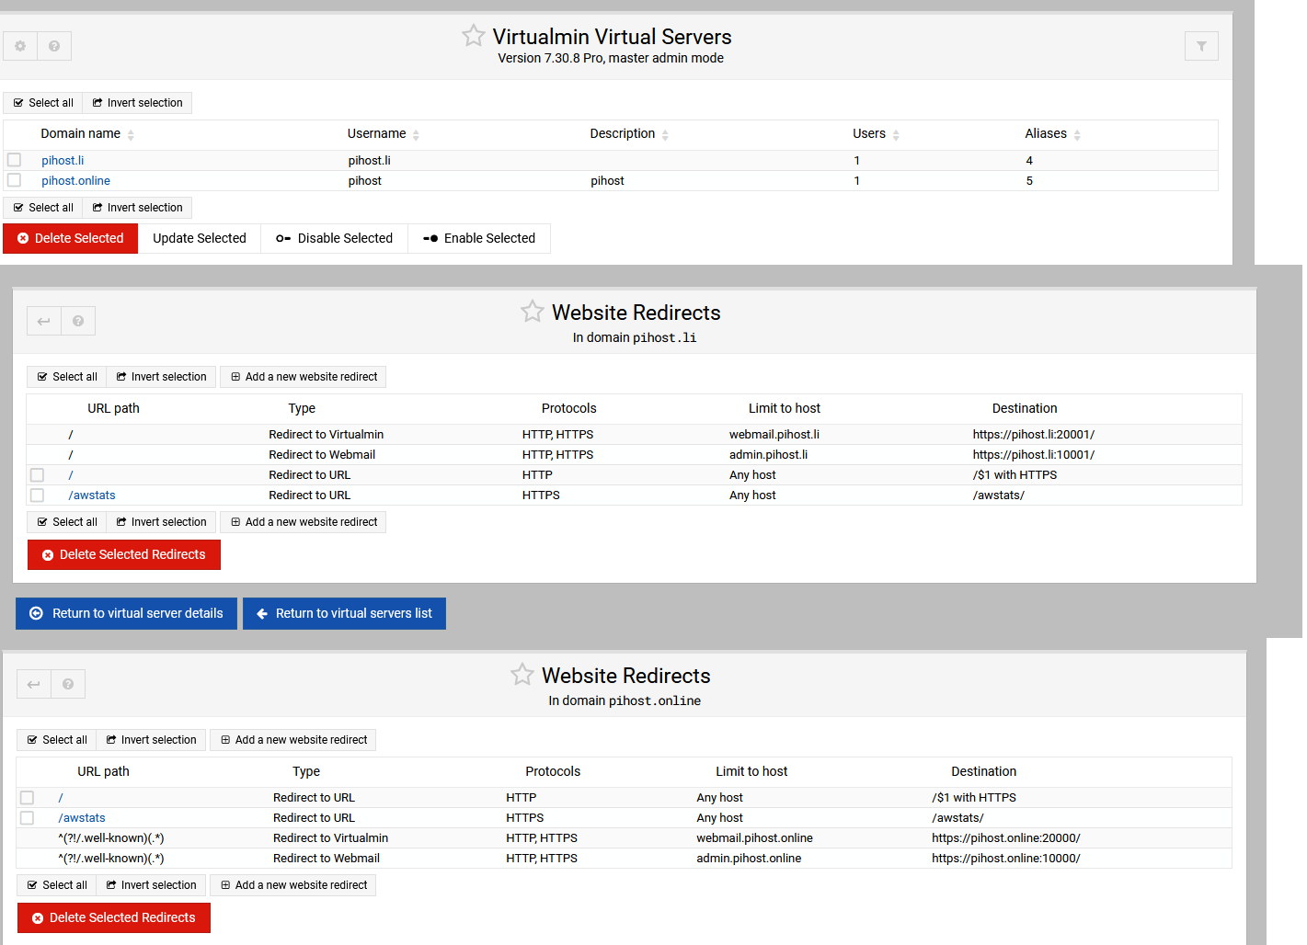The image size is (1307, 945).
Task: Check the /awstats row in pihost.li redirects
Action: 38,495
